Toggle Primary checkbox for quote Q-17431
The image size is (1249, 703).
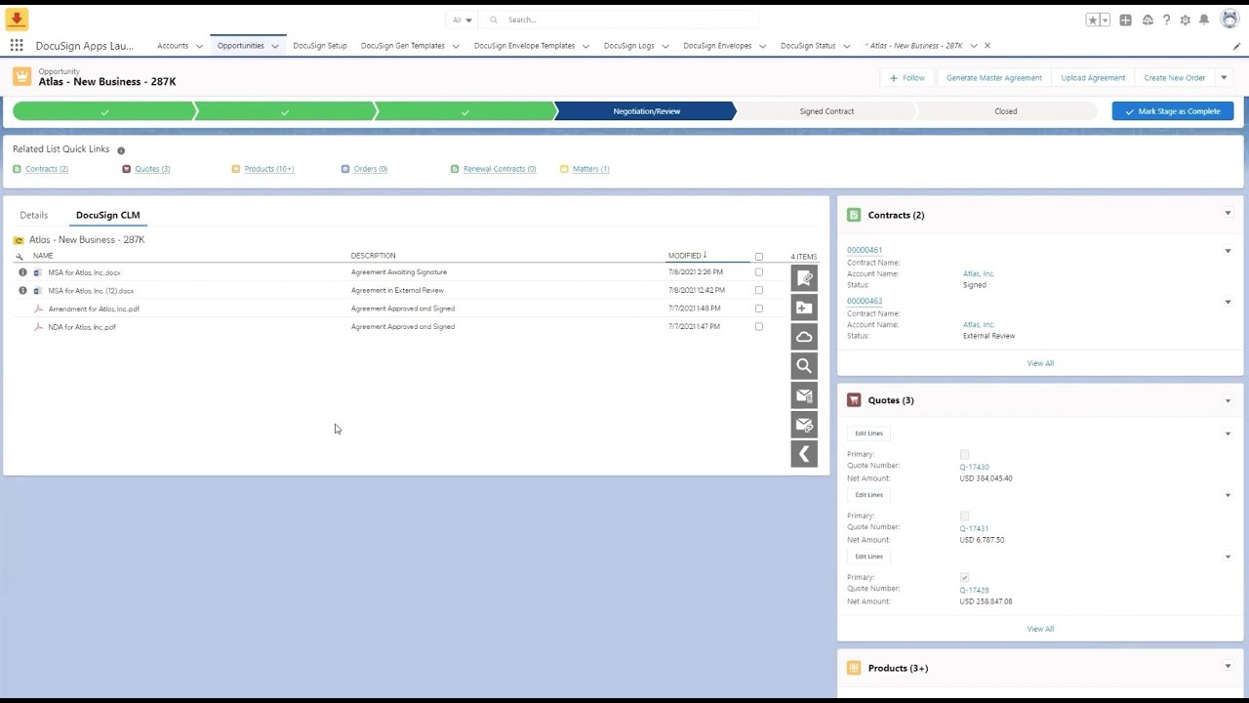coord(965,516)
